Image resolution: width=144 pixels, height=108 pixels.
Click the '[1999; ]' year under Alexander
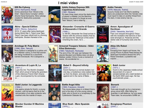coord(66,31)
